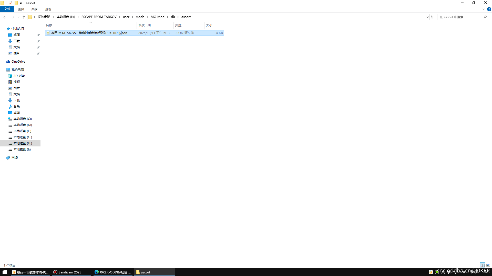492x276 pixels.
Task: Switch to large icons view layout
Action: tap(488, 265)
